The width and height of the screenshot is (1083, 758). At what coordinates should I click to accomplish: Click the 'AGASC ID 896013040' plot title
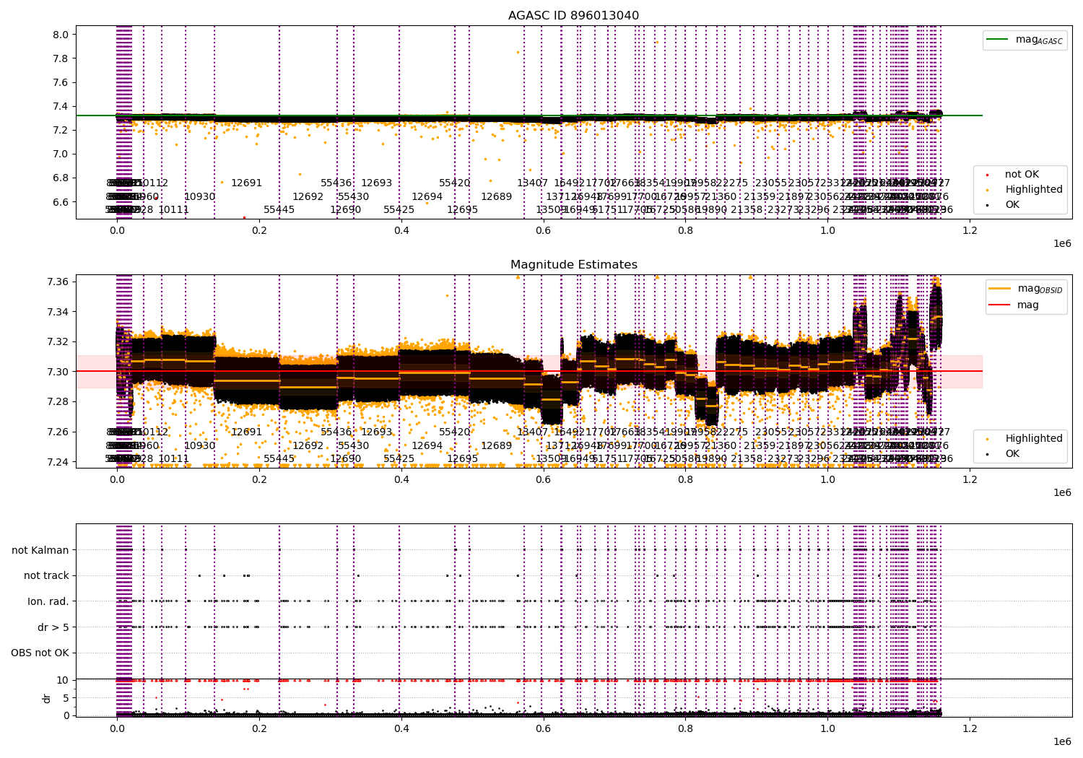pyautogui.click(x=573, y=16)
